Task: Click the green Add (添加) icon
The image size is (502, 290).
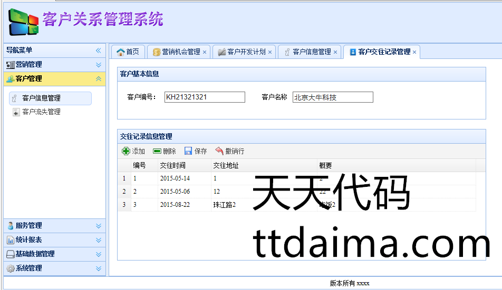Action: (x=126, y=151)
